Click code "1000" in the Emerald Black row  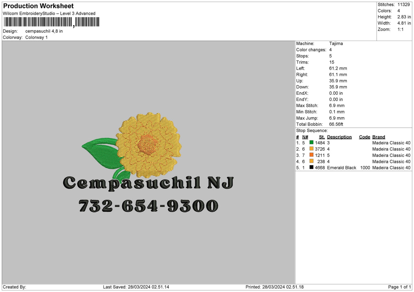point(365,168)
